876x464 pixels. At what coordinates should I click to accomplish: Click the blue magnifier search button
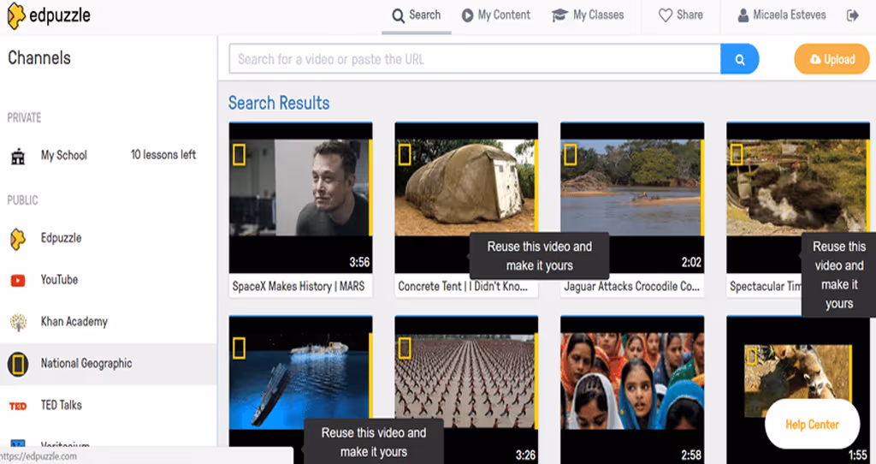[740, 59]
